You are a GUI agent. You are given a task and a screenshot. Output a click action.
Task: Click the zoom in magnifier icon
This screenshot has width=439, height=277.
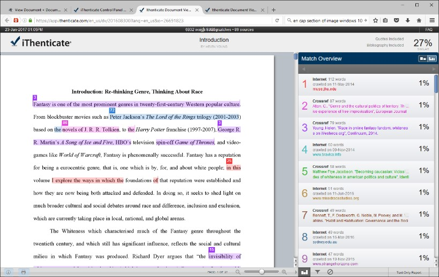(x=284, y=272)
